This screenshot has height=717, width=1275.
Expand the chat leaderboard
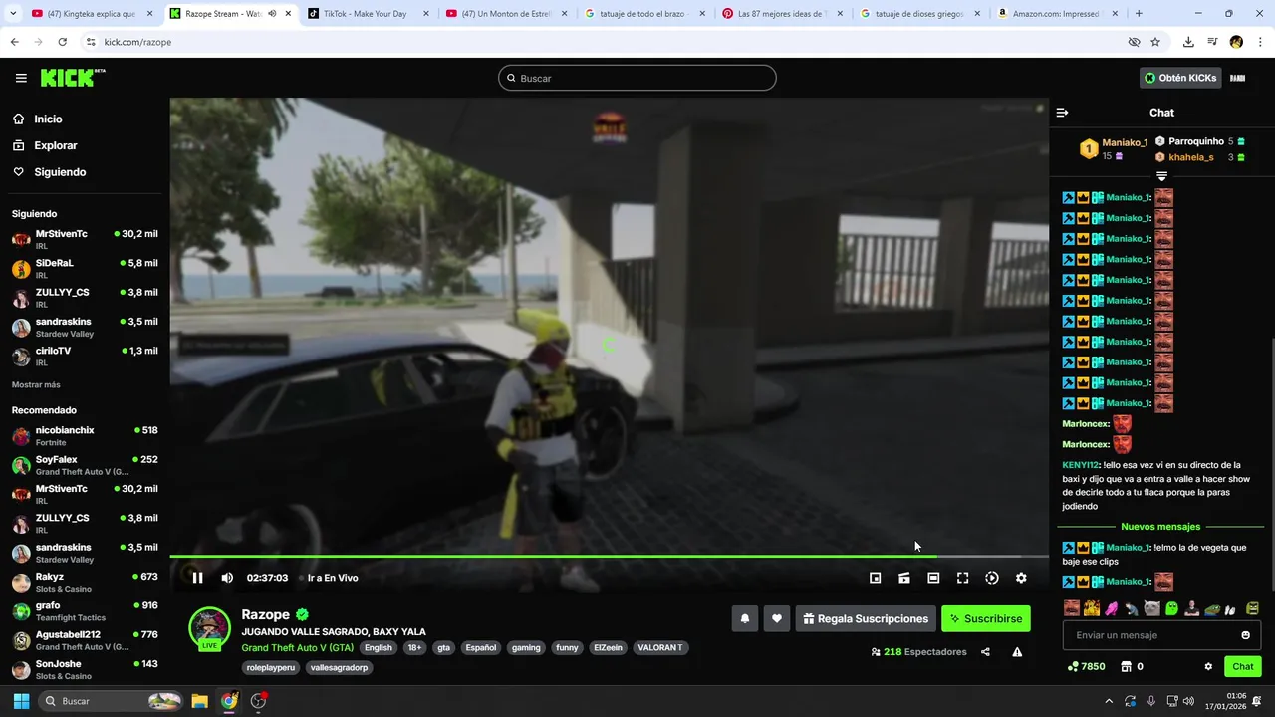point(1161,176)
